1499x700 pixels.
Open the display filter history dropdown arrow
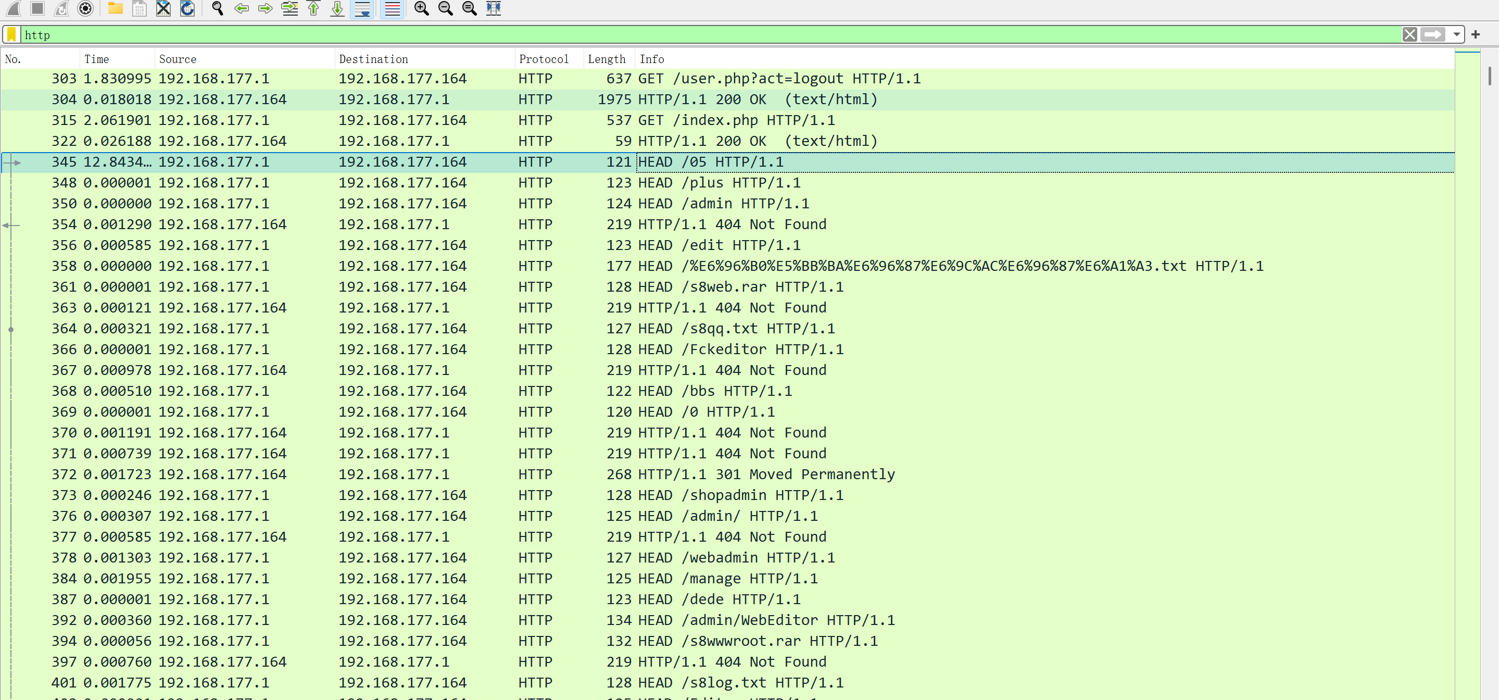[x=1456, y=35]
